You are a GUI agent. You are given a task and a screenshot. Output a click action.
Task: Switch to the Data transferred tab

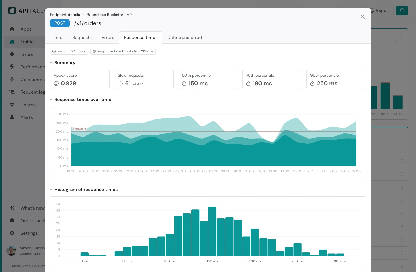click(x=184, y=37)
